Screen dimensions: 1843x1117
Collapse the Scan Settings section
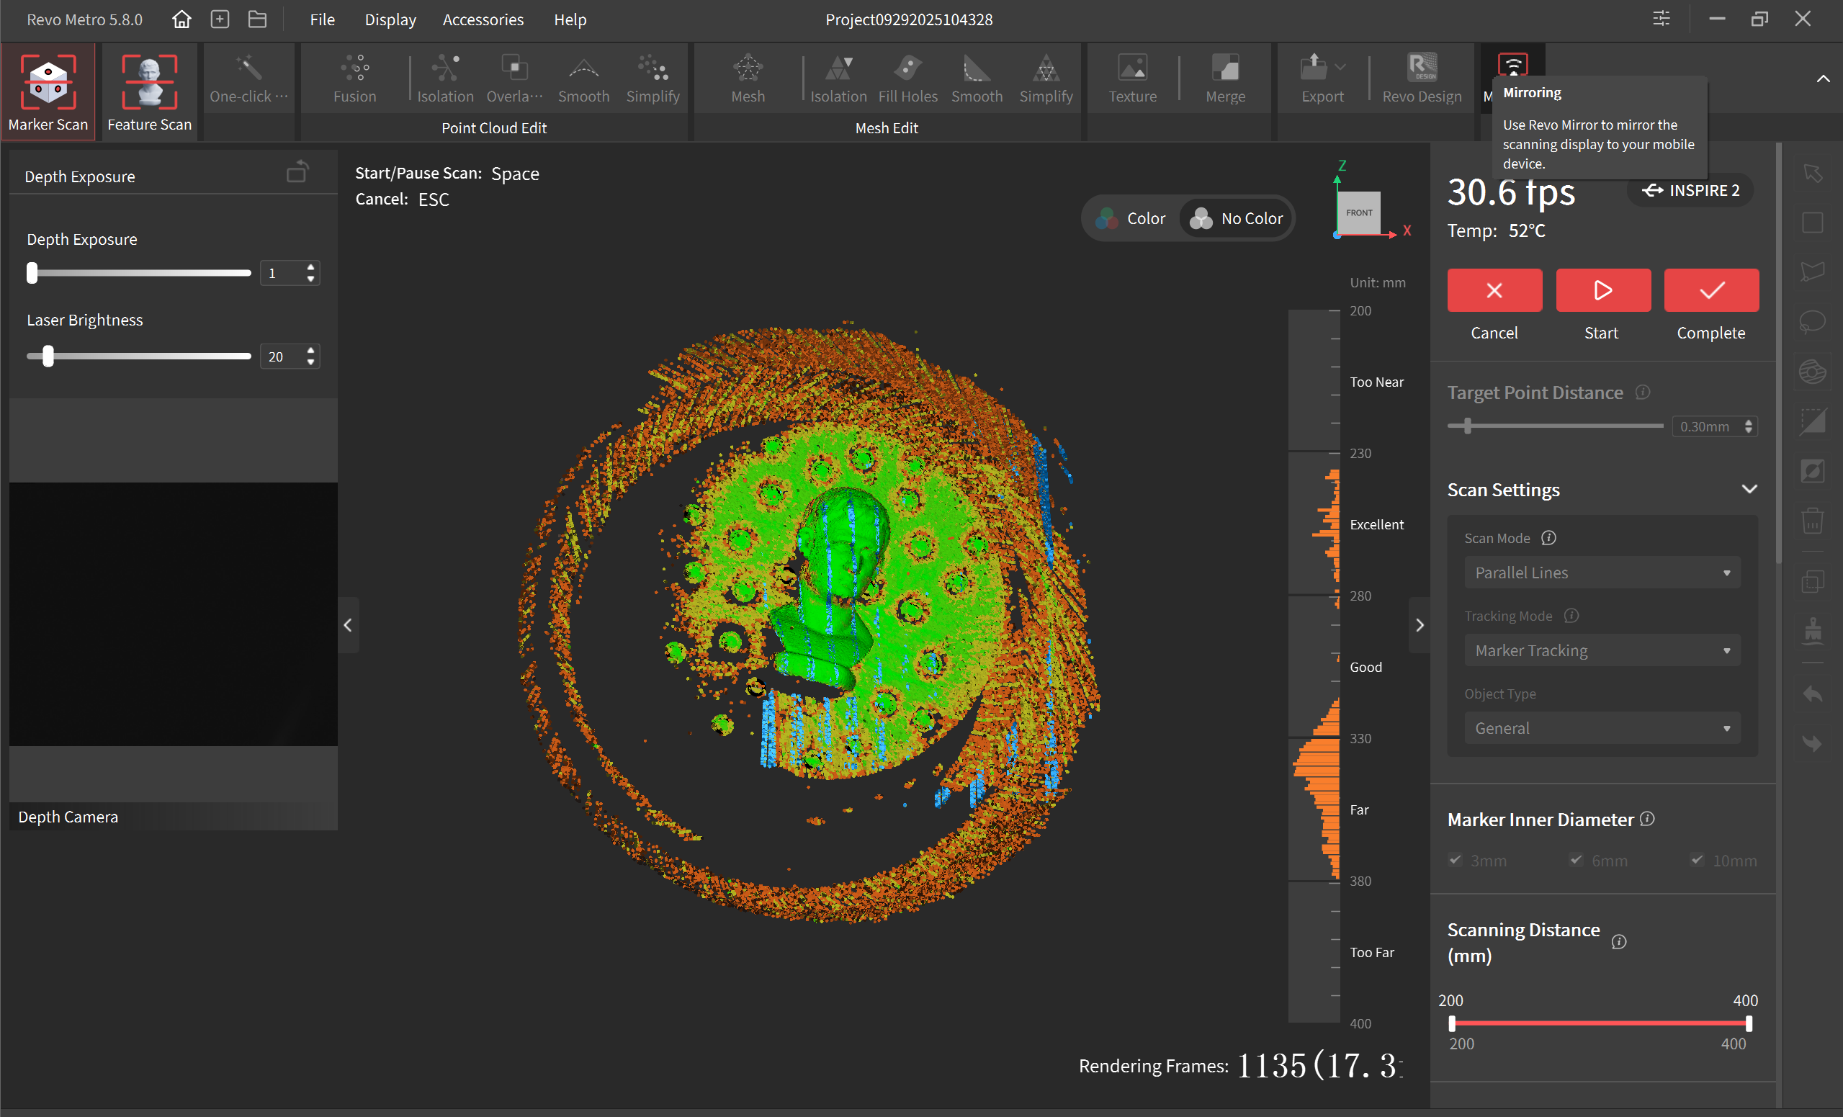point(1749,489)
